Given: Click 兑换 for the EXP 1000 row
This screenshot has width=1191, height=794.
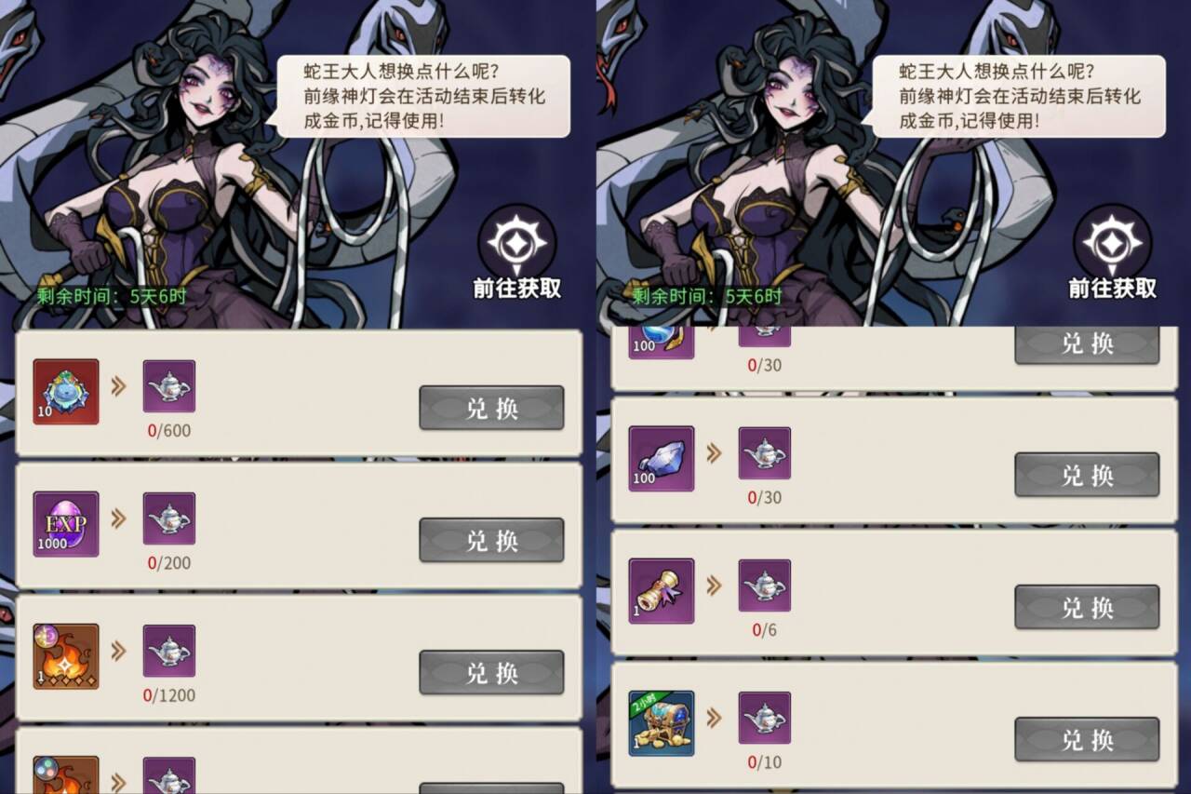Looking at the screenshot, I should click(x=491, y=540).
